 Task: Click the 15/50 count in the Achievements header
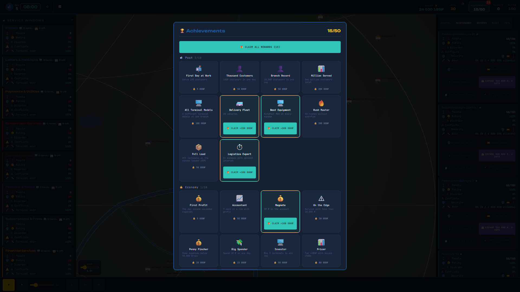[x=334, y=31]
